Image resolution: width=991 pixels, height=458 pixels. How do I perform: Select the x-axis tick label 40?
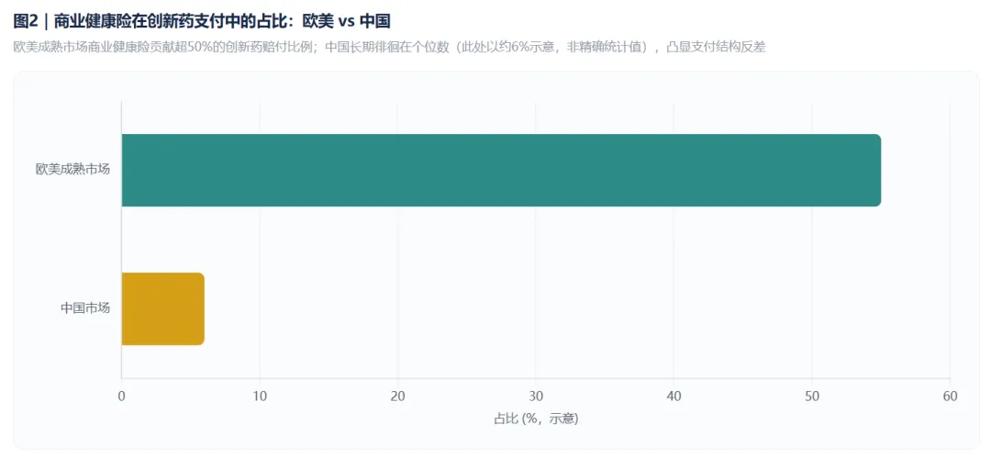click(x=674, y=397)
